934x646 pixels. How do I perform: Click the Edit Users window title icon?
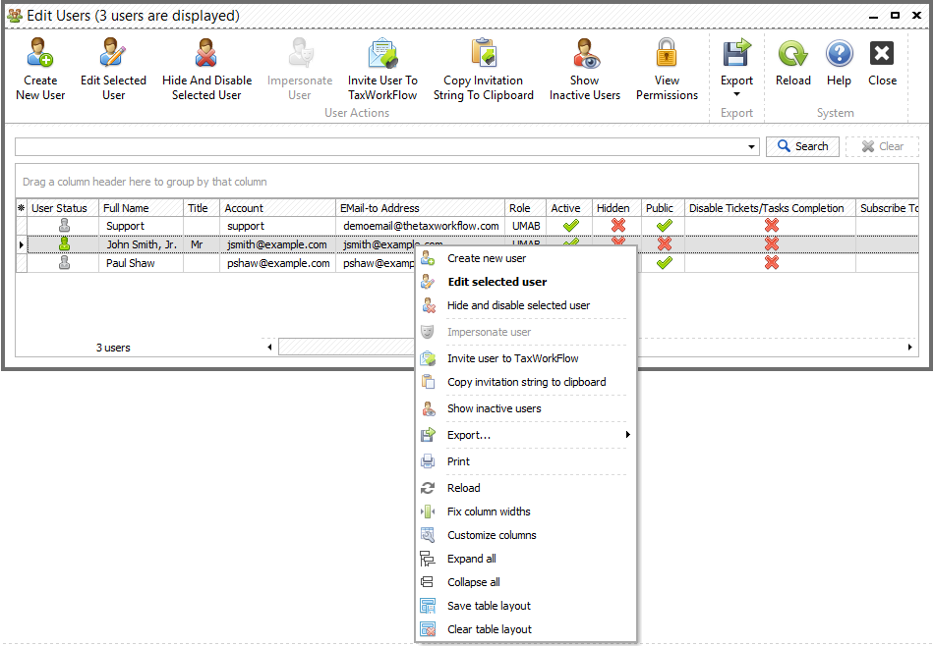(15, 16)
